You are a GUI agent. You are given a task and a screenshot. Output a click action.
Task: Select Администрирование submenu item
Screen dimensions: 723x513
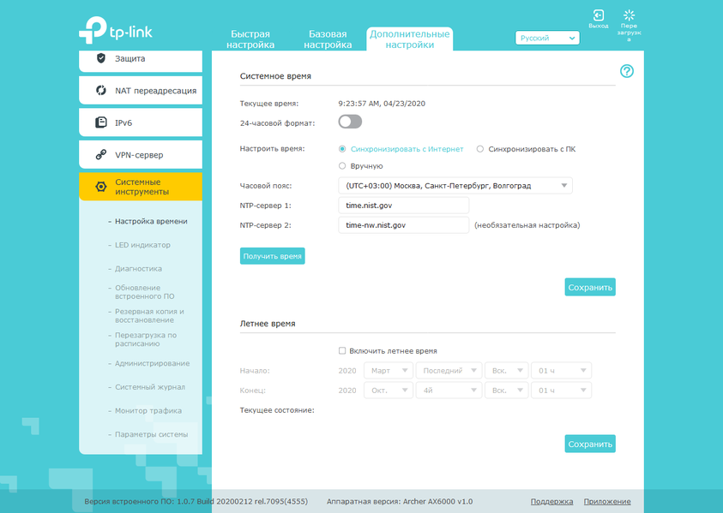(x=152, y=363)
